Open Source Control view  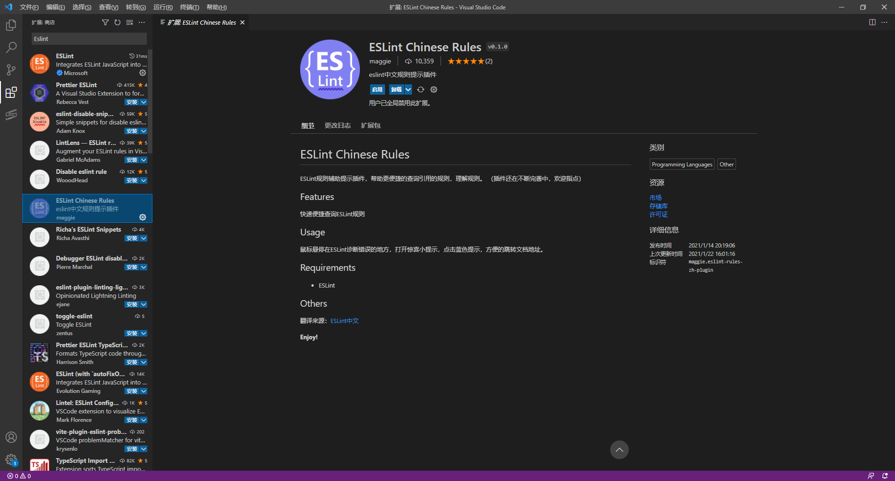click(x=11, y=70)
